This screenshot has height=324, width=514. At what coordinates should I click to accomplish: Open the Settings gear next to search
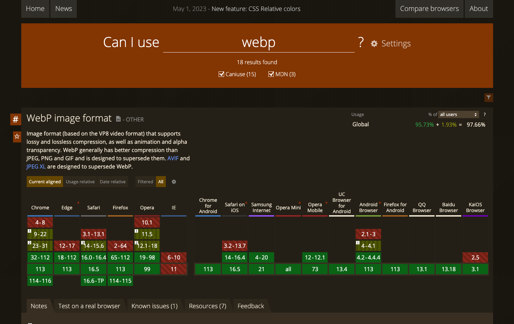click(x=374, y=44)
